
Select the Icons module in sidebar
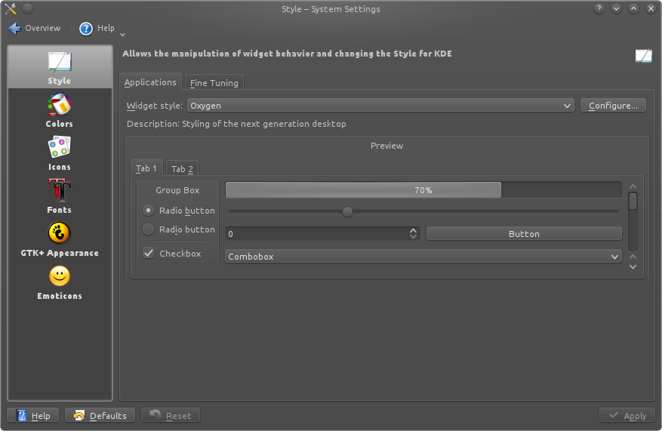59,153
